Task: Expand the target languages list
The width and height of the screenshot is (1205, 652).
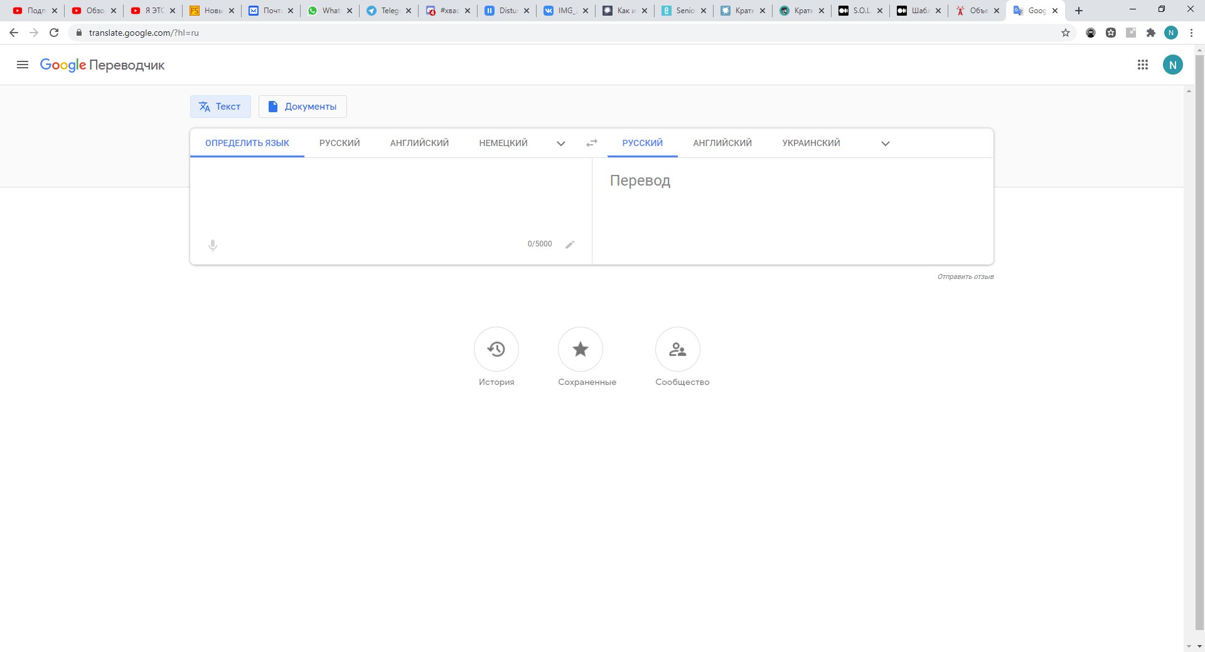Action: pos(886,144)
